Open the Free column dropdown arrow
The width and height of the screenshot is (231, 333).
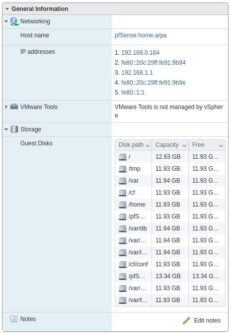221,145
